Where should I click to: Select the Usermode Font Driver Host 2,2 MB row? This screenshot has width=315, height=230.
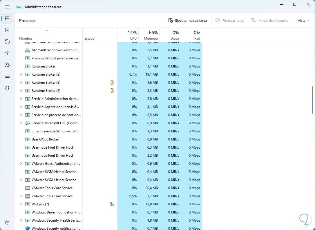click(x=108, y=156)
